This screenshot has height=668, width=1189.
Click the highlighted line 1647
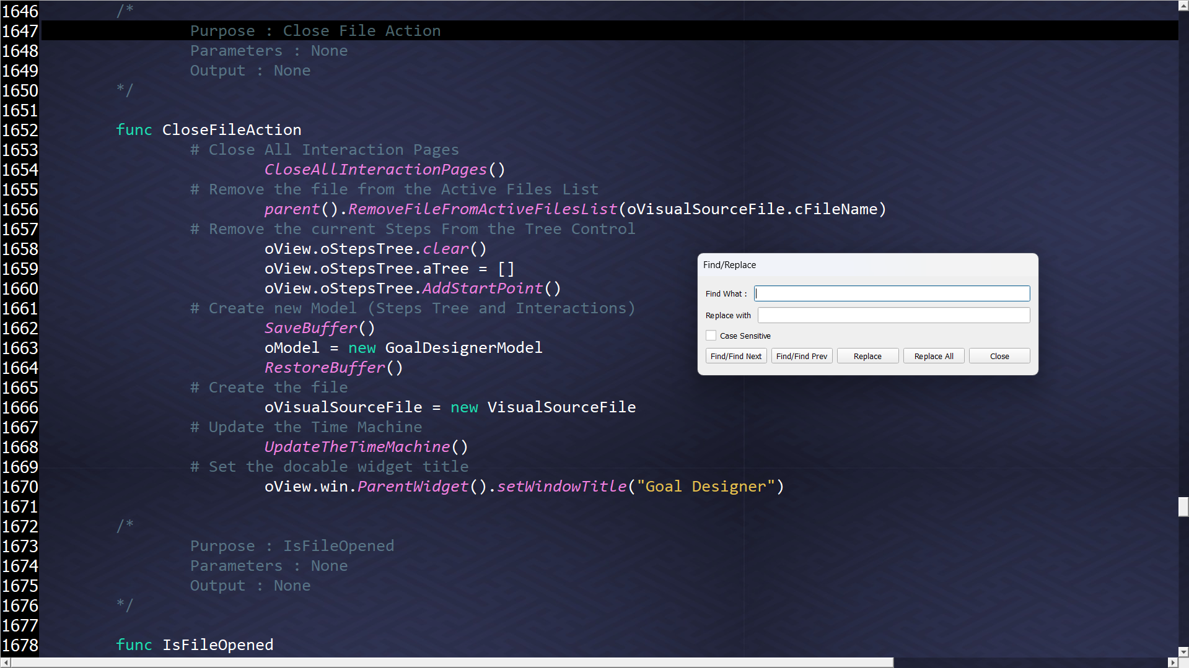315,30
